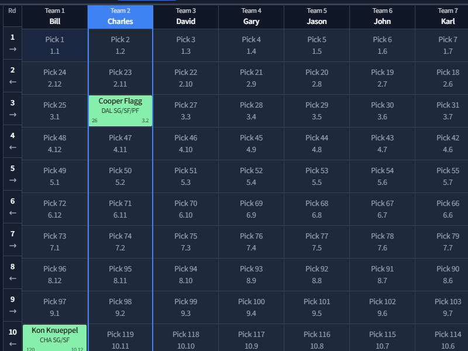Click Pick 96 slot 8.12
The image size is (468, 351).
coord(54,274)
